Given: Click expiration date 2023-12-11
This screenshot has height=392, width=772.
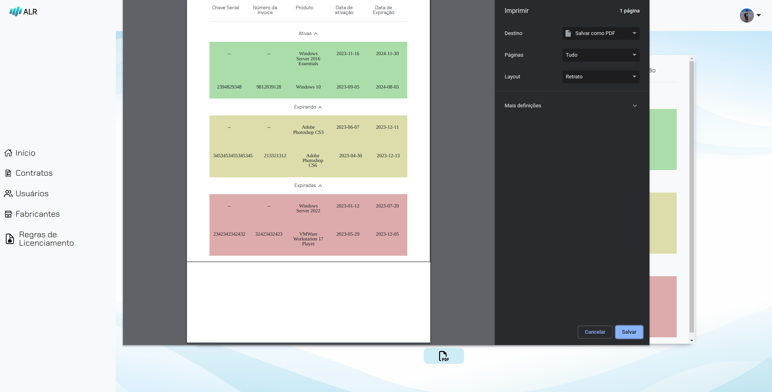Looking at the screenshot, I should tap(387, 127).
